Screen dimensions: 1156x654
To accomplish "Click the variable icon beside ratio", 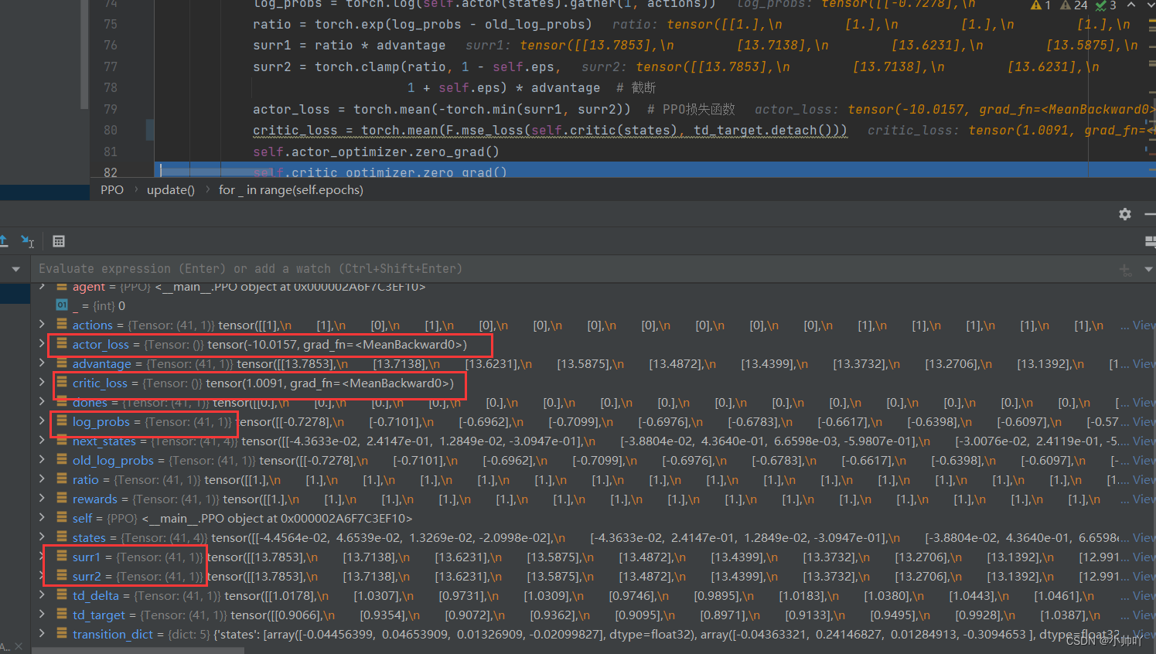I will tap(62, 479).
